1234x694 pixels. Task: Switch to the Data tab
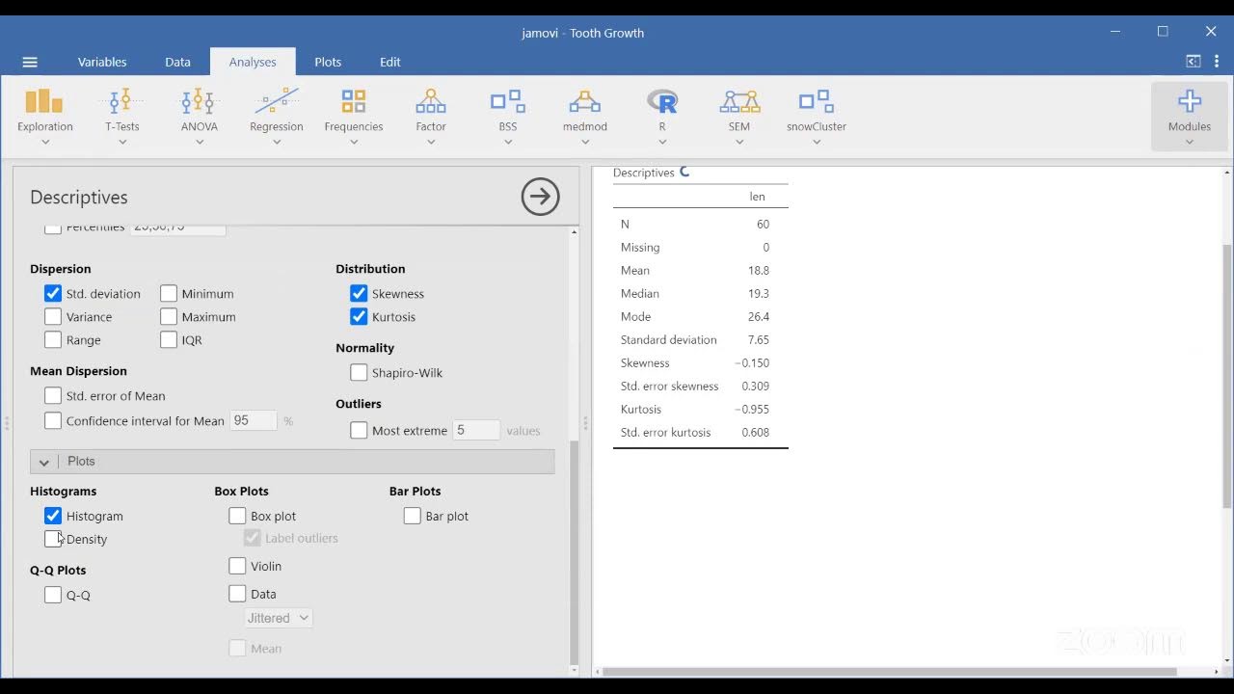[177, 62]
